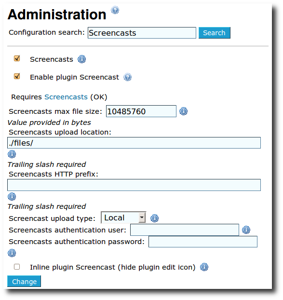Viewport: 283px width, 300px height.
Task: Click the Search button
Action: point(215,33)
